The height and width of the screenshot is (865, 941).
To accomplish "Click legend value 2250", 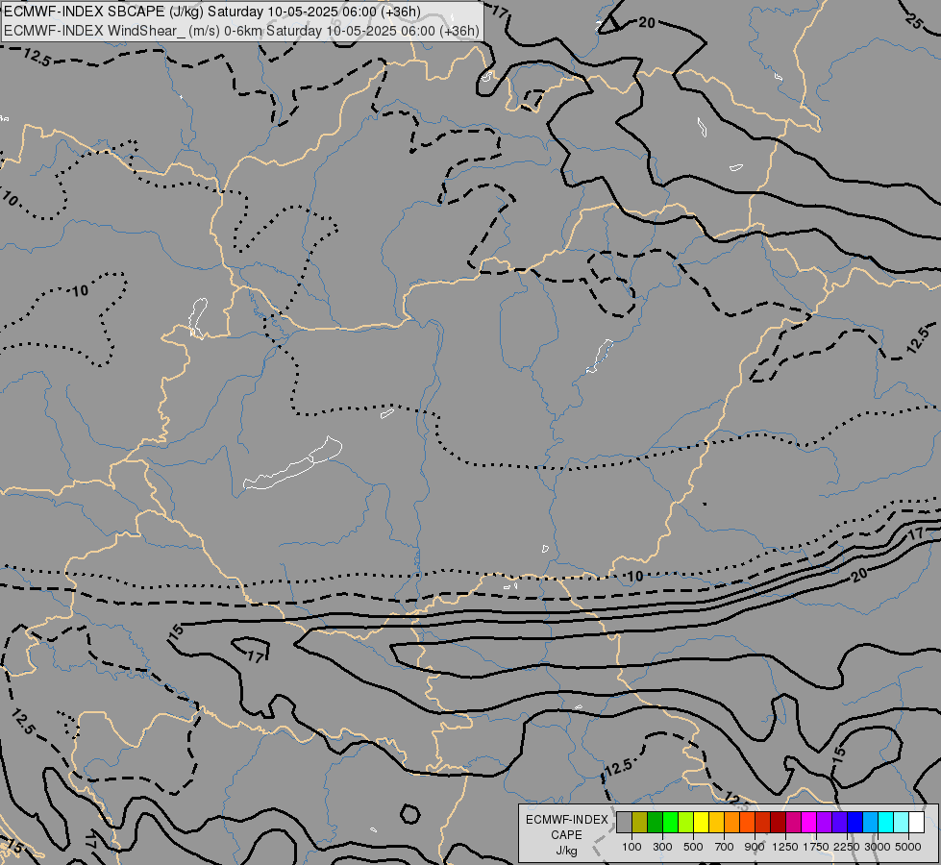I will coord(847,847).
